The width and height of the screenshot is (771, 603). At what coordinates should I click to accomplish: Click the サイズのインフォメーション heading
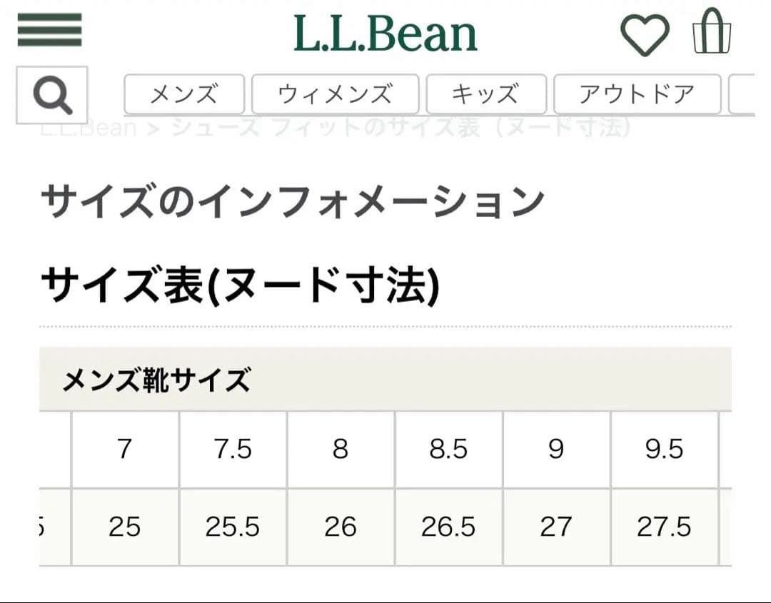point(293,201)
